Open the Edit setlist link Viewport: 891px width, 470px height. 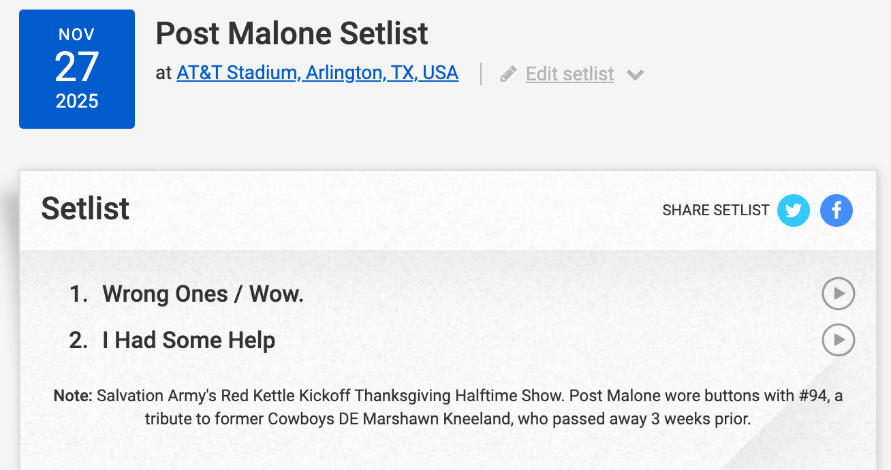click(569, 74)
